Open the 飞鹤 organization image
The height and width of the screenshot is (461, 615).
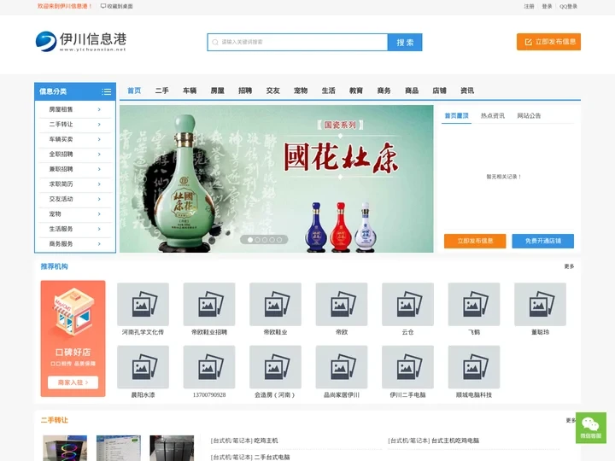coord(474,304)
